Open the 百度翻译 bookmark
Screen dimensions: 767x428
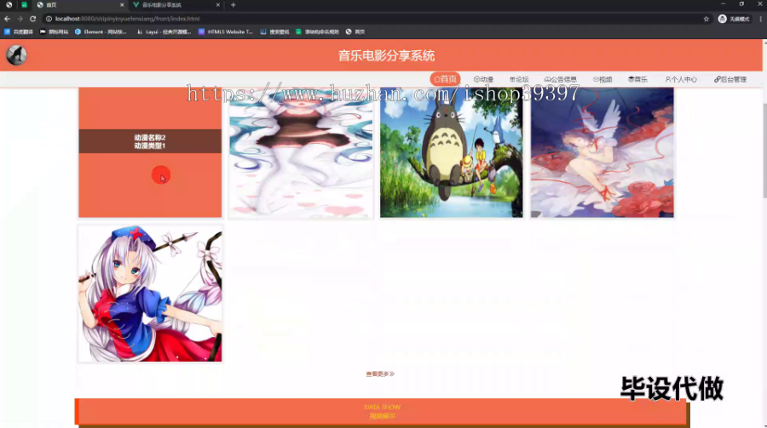click(19, 31)
